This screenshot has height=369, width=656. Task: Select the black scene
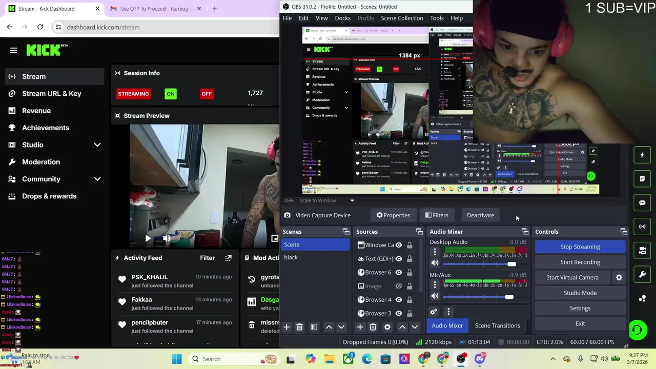point(316,257)
